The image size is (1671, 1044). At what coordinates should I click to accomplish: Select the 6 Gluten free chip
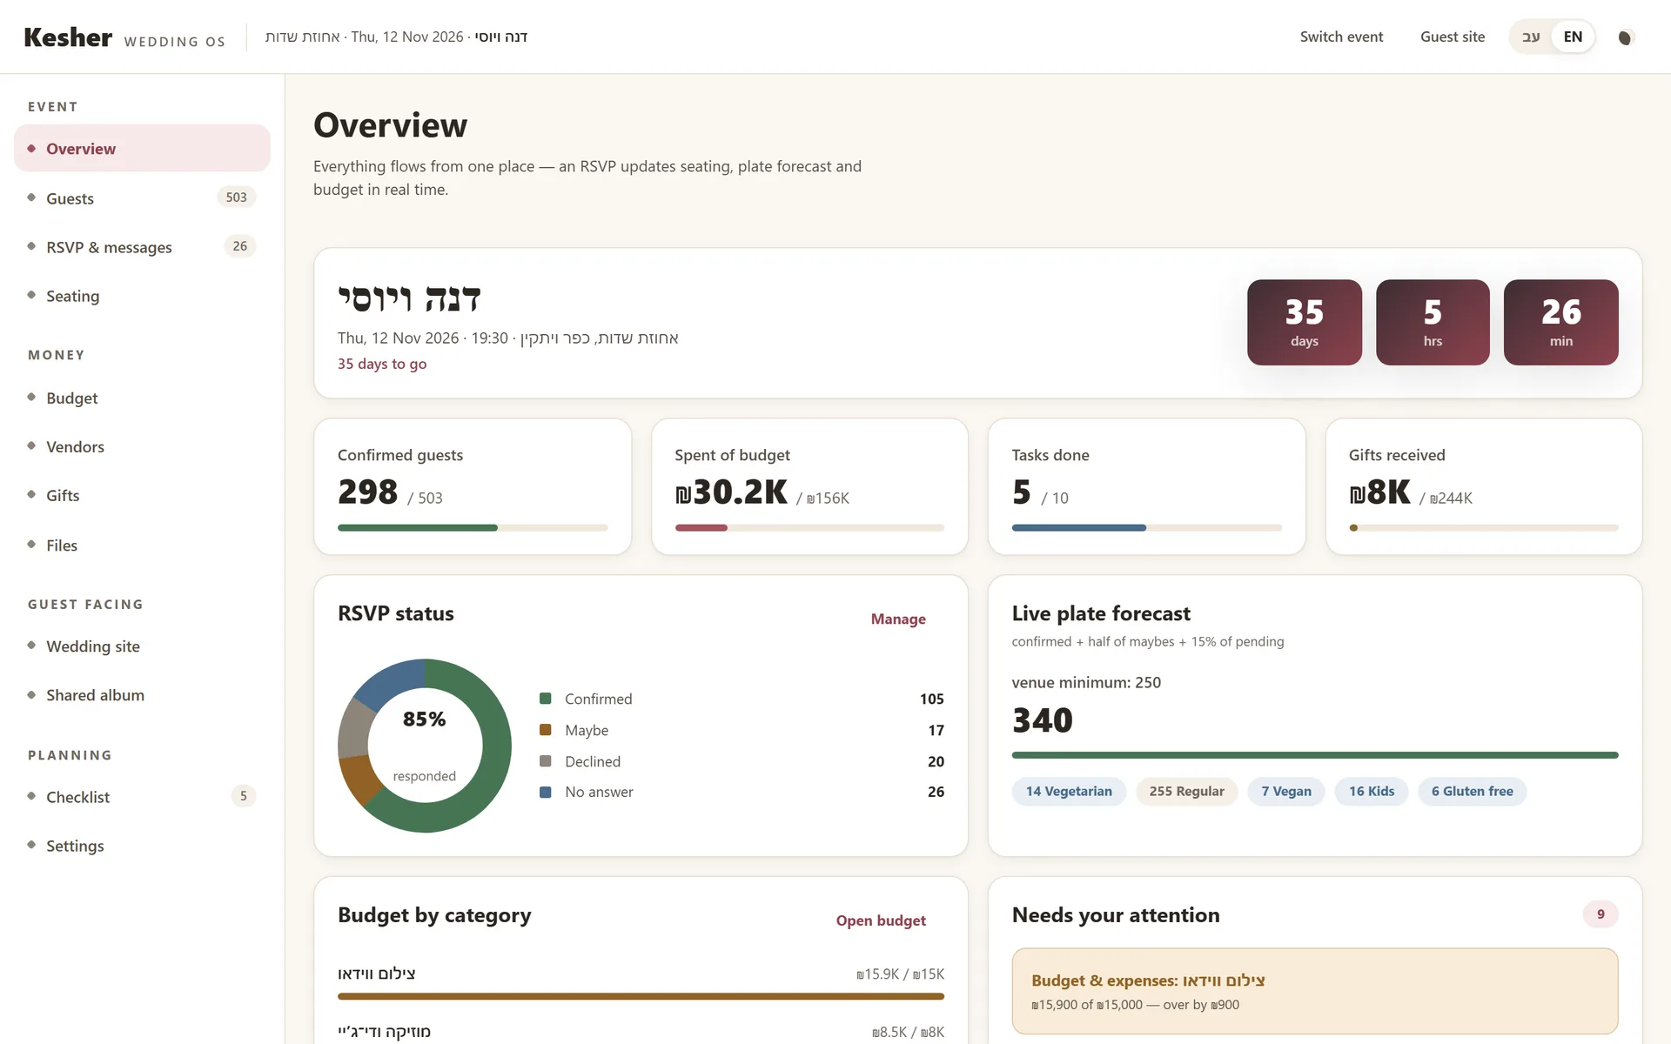click(1472, 792)
